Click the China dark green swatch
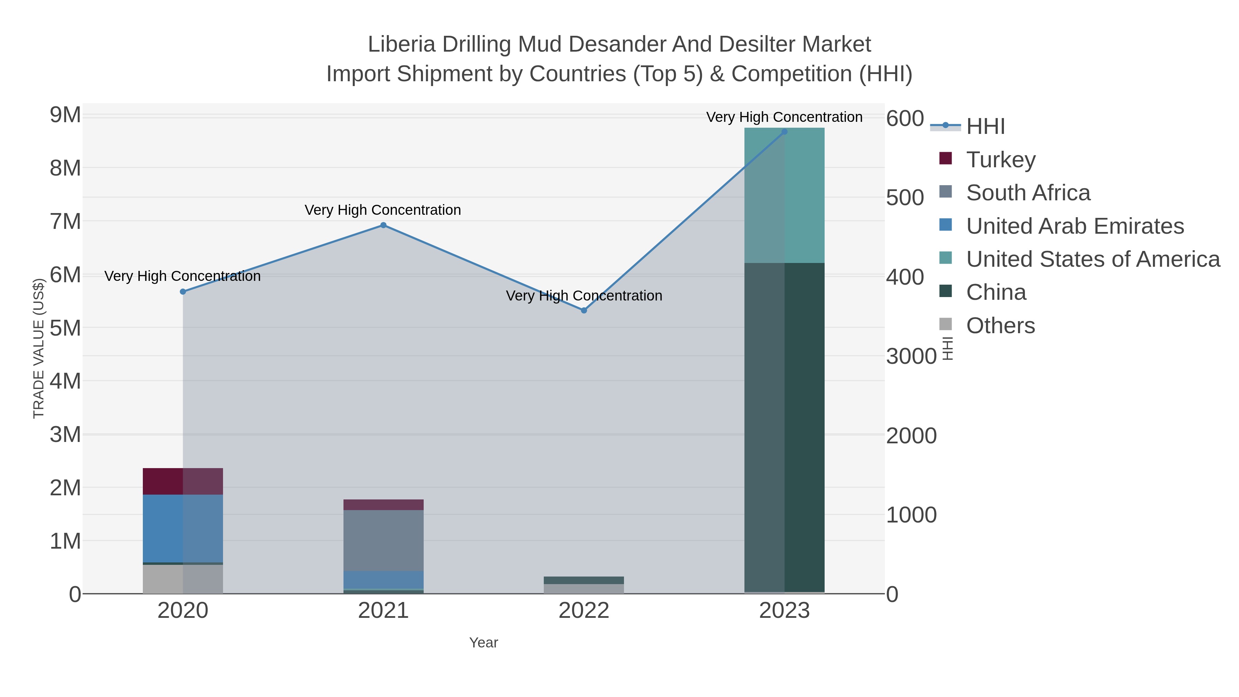 click(x=946, y=291)
